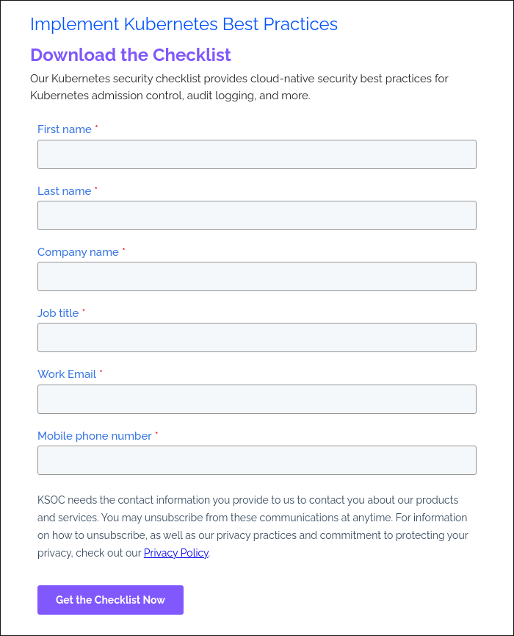Select the Company name label
The image size is (514, 636).
click(x=78, y=252)
